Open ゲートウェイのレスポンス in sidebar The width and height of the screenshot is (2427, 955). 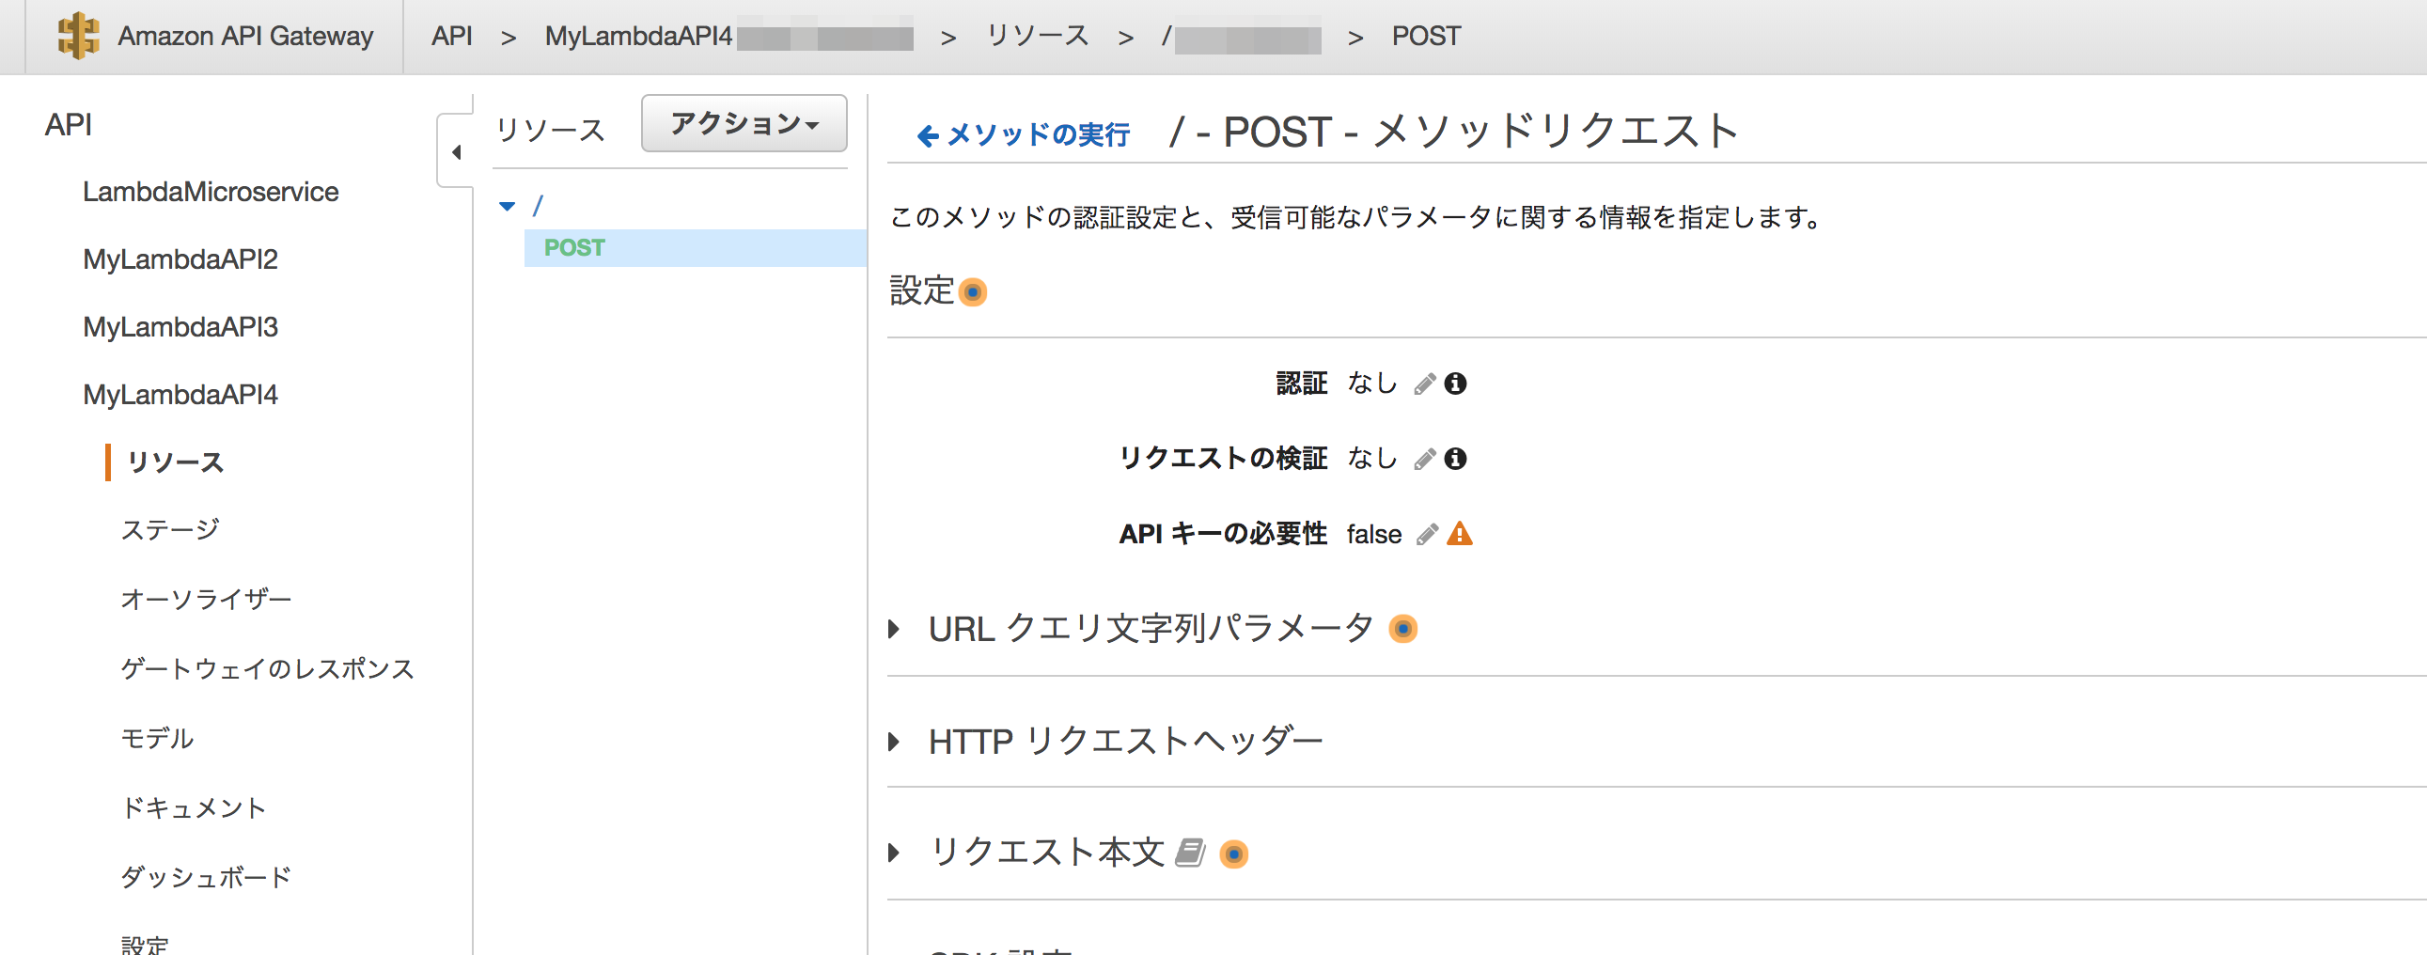(x=268, y=668)
